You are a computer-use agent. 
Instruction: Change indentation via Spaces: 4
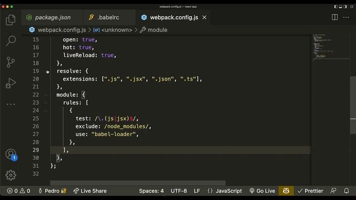click(151, 191)
